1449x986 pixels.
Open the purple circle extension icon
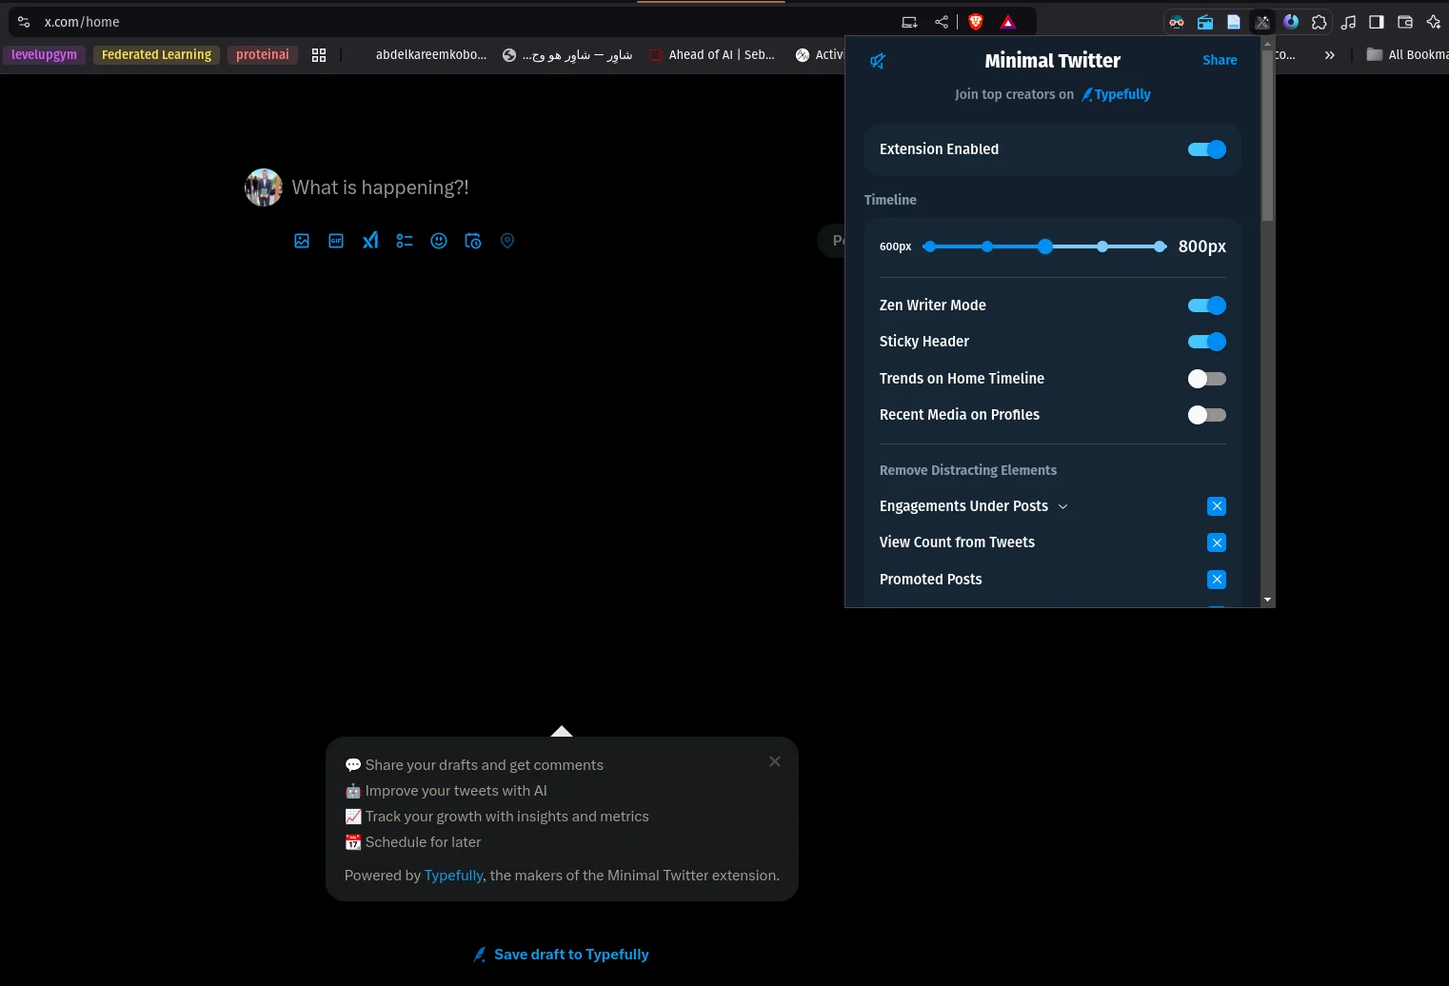(x=1291, y=22)
